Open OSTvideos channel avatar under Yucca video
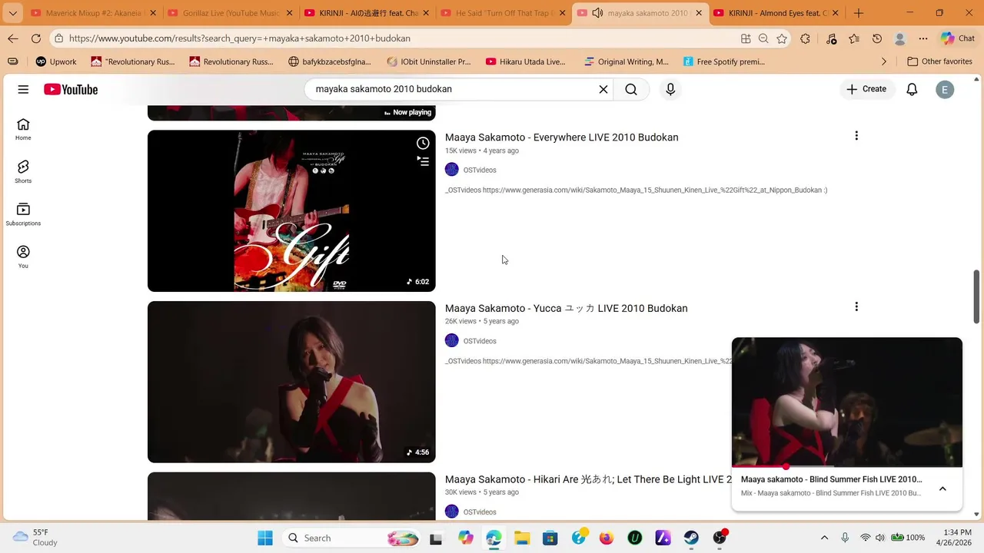 tap(452, 340)
